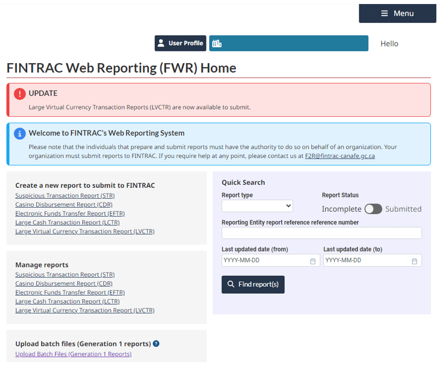The height and width of the screenshot is (367, 441).
Task: Click the 'Hello' greeting text
Action: 389,44
